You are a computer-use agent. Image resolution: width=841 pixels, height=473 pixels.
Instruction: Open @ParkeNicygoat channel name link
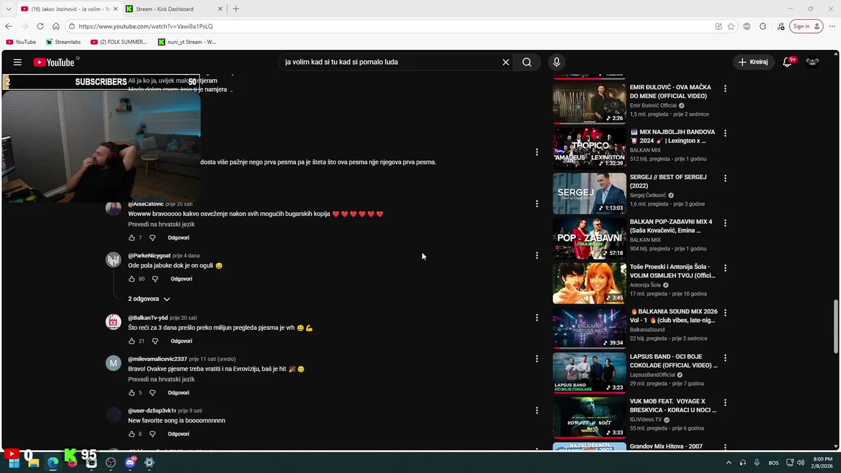point(149,256)
